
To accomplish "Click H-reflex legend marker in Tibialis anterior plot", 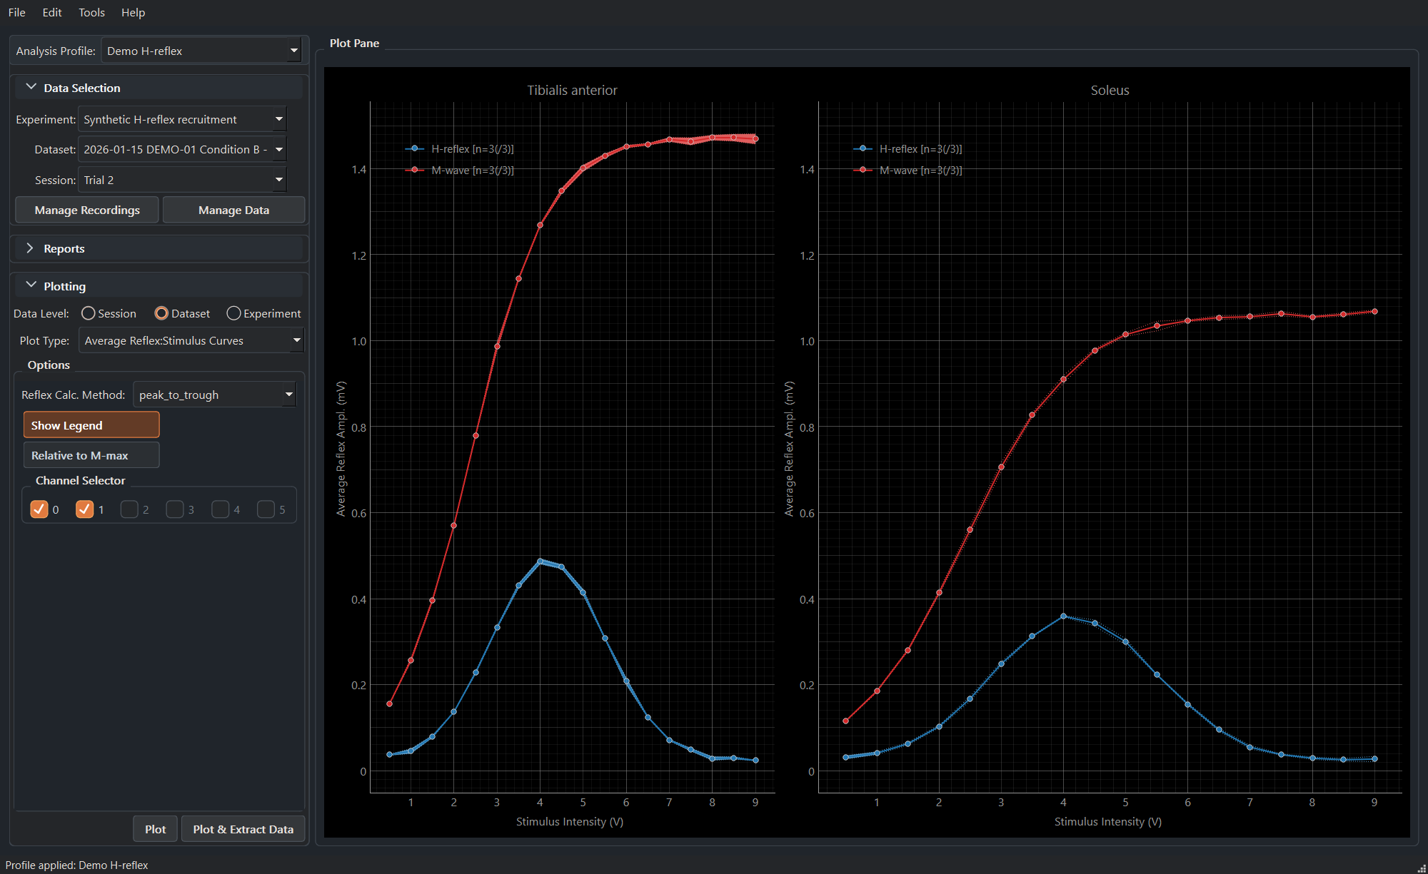I will [x=415, y=148].
